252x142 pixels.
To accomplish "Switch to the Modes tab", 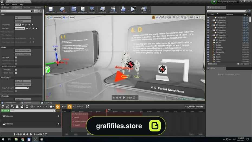I will tap(5, 7).
